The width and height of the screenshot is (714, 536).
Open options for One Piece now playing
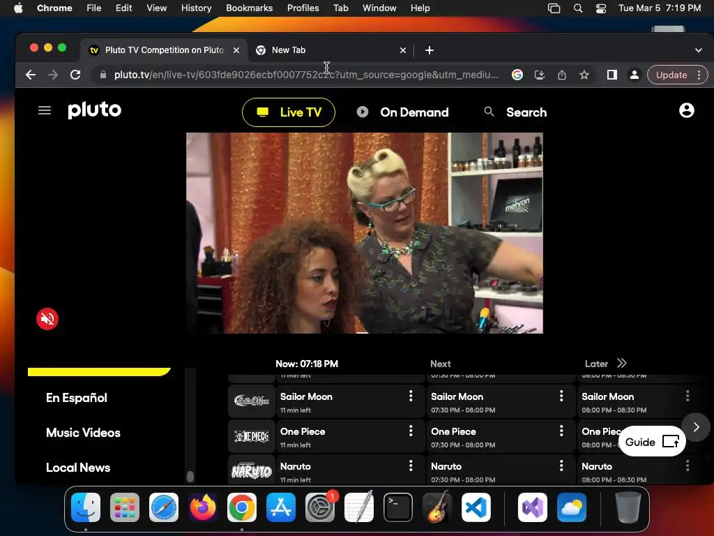pos(411,431)
